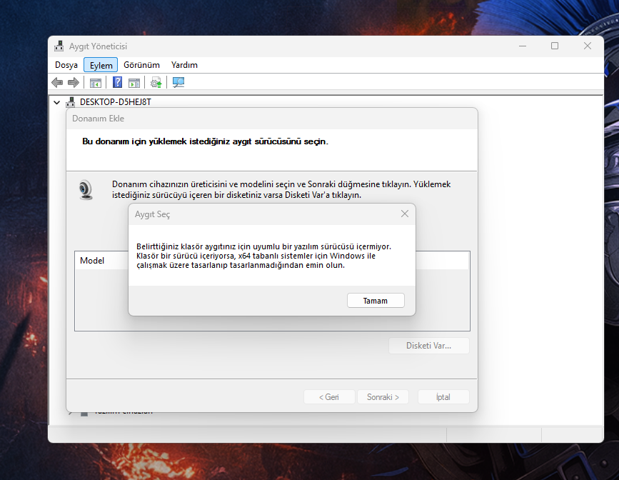Click the update driver toolbar icon
The width and height of the screenshot is (619, 480).
(156, 83)
